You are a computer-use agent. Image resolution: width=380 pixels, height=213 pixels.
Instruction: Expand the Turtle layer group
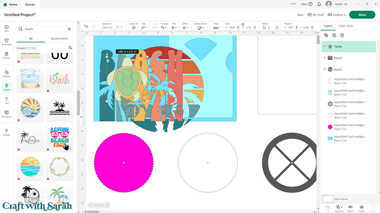point(325,46)
